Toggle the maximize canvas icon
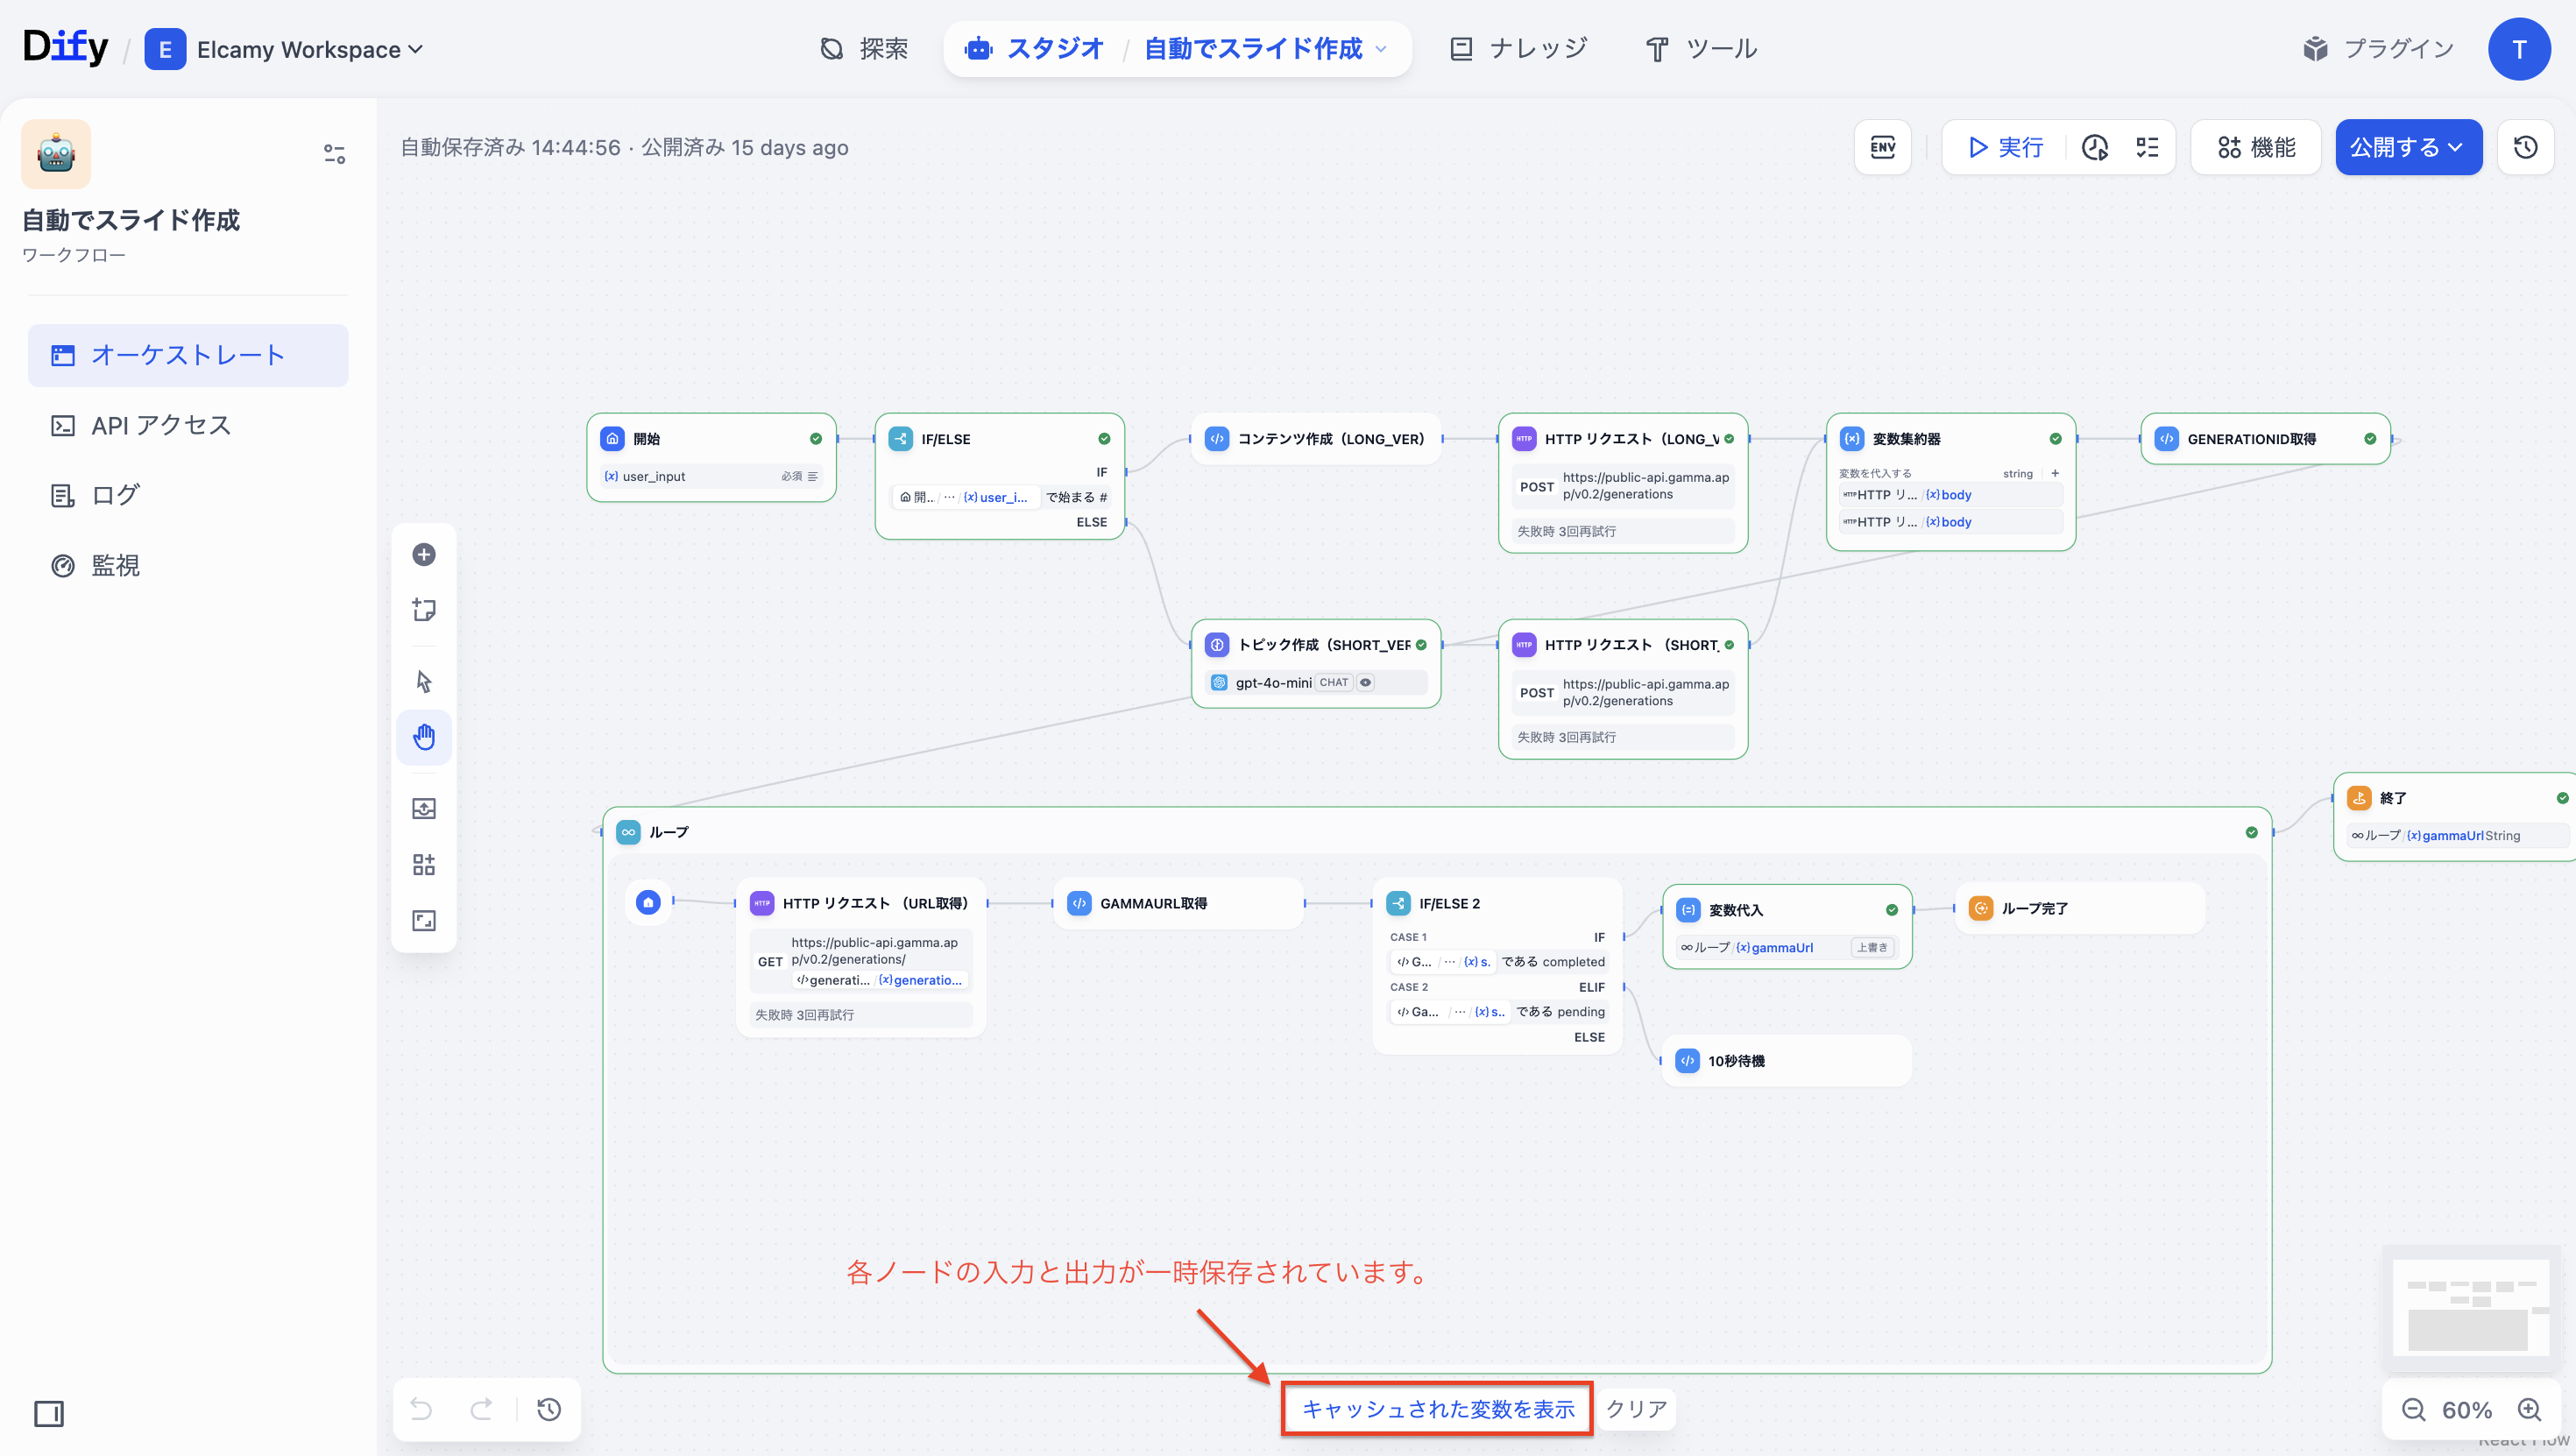 click(424, 920)
